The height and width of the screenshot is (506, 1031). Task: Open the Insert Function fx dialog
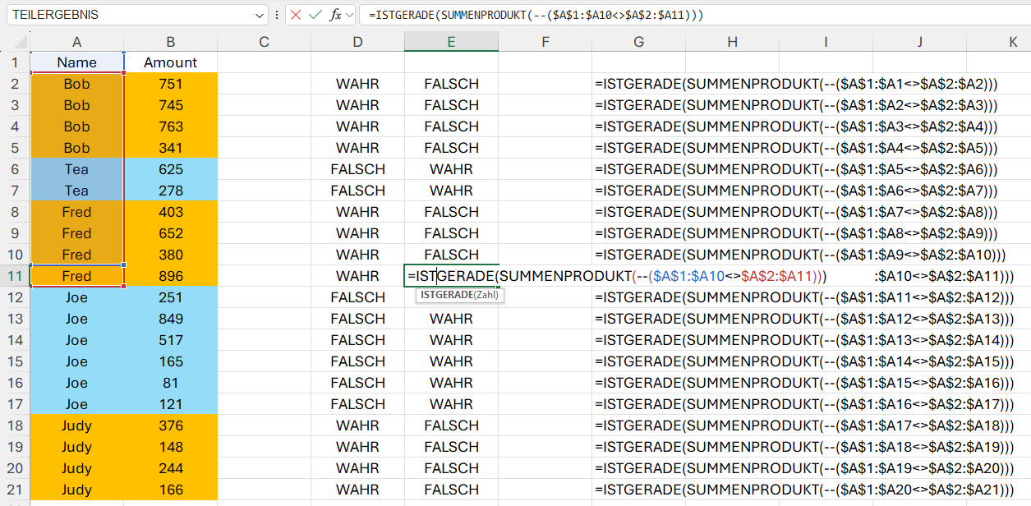pyautogui.click(x=335, y=15)
